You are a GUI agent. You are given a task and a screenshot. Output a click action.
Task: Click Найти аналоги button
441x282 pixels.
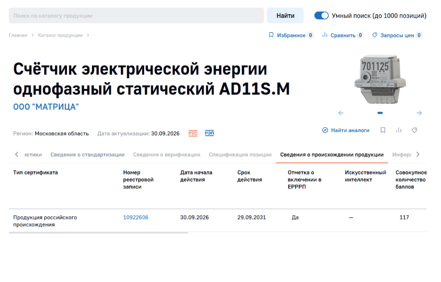[x=345, y=130]
